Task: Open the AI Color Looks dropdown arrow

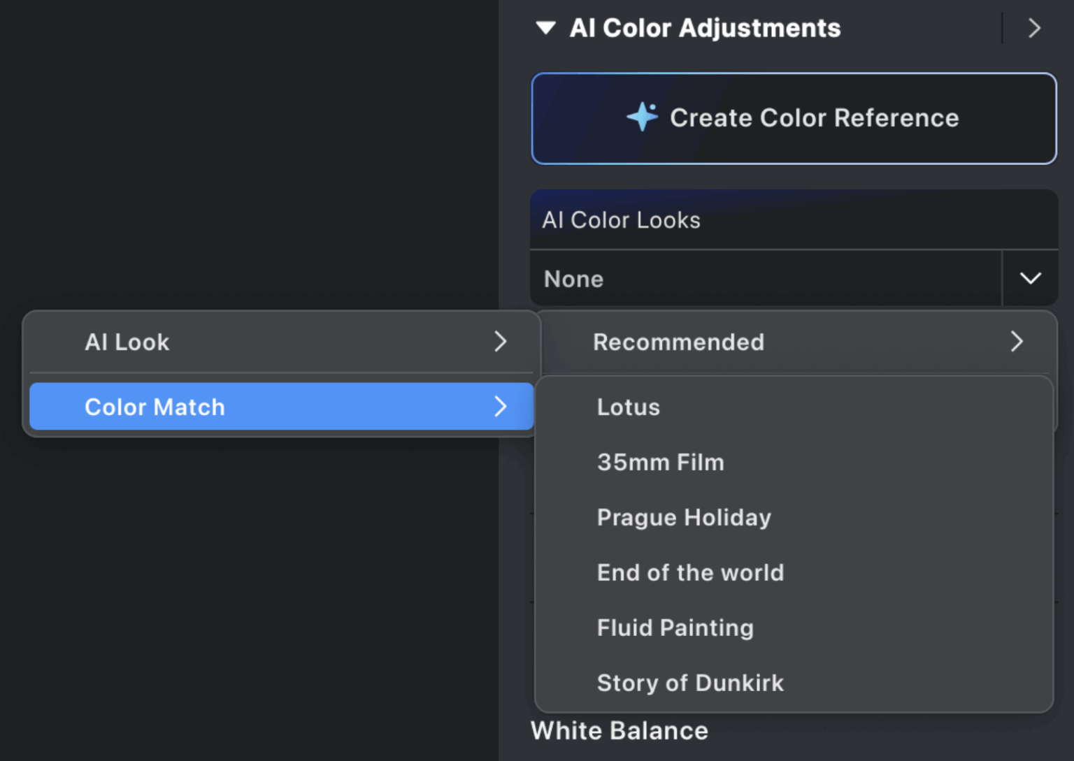Action: click(1029, 278)
